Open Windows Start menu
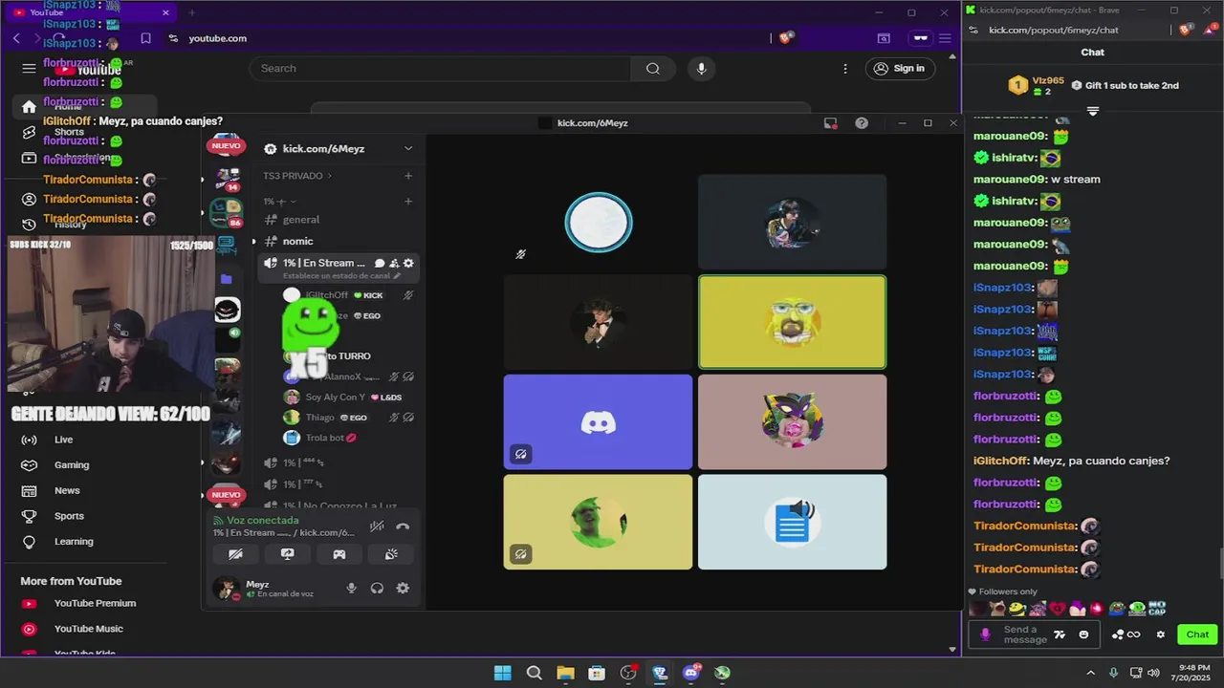This screenshot has width=1224, height=688. (502, 673)
